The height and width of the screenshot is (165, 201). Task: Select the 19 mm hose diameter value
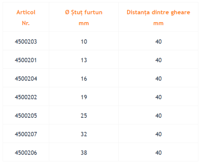[x=84, y=97]
